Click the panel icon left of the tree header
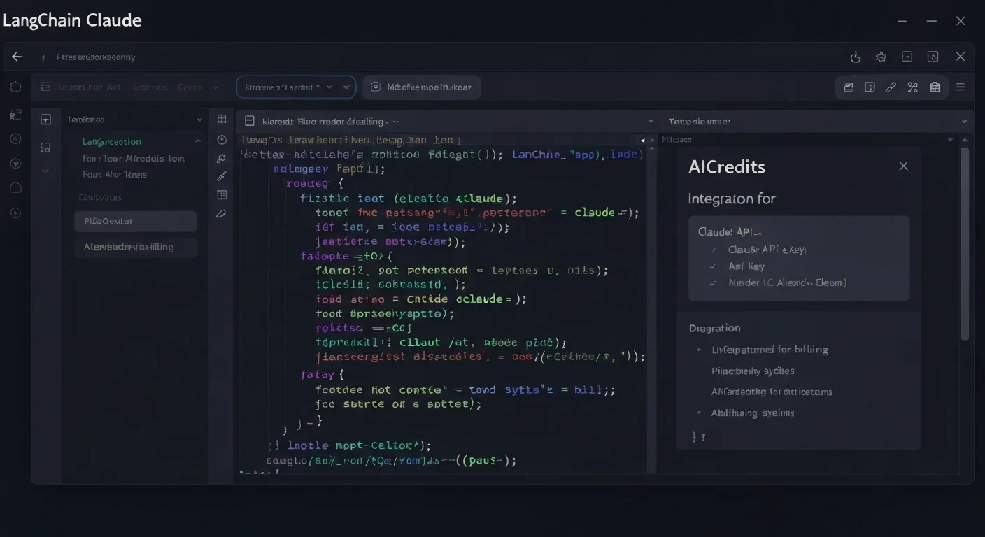Image resolution: width=985 pixels, height=537 pixels. 45,120
